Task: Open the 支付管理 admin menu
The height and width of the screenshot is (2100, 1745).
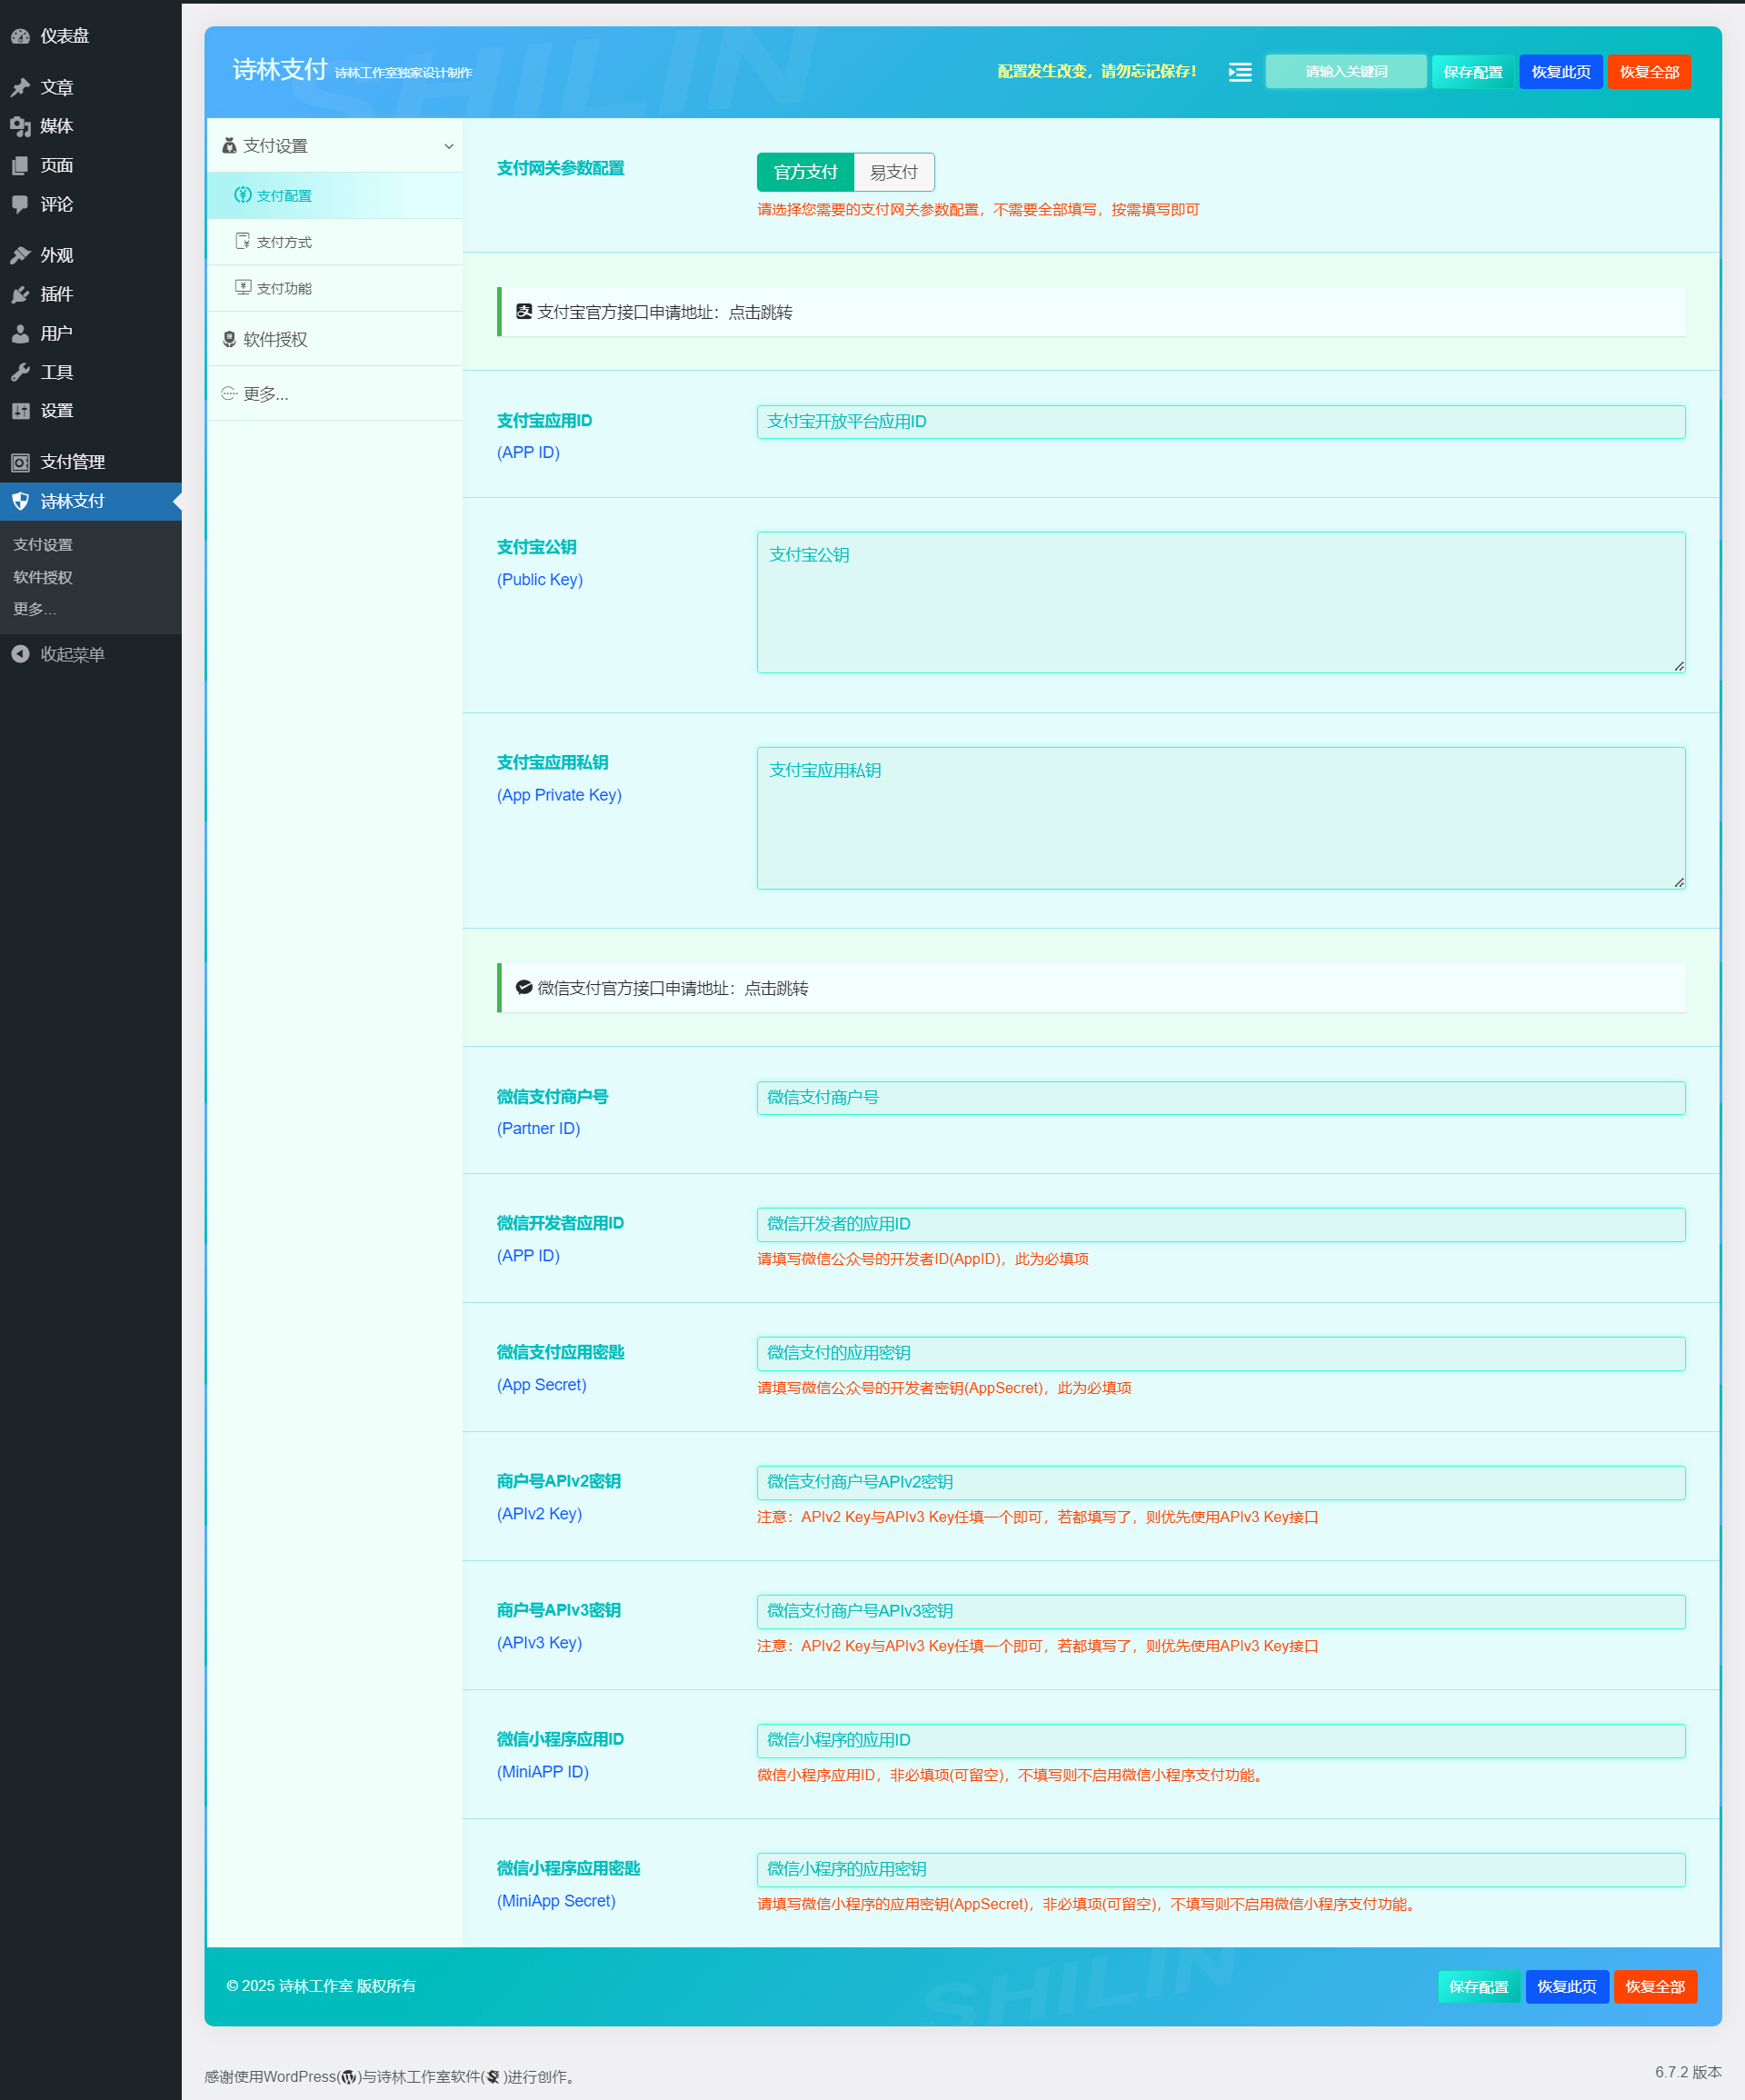Action: (91, 462)
